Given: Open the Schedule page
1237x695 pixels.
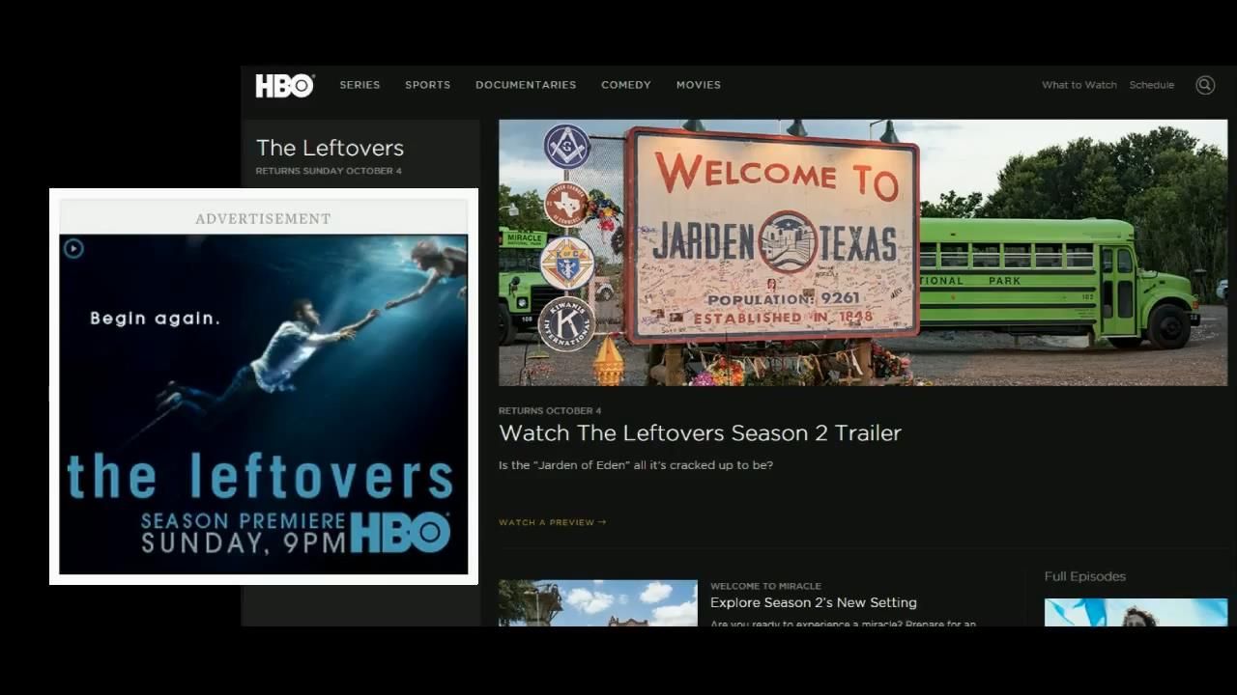Looking at the screenshot, I should (1151, 85).
